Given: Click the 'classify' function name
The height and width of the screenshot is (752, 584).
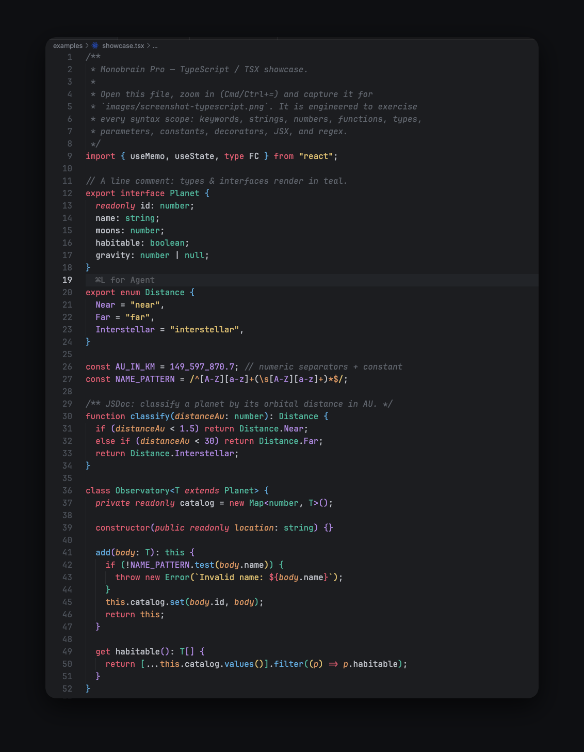Looking at the screenshot, I should click(x=150, y=416).
